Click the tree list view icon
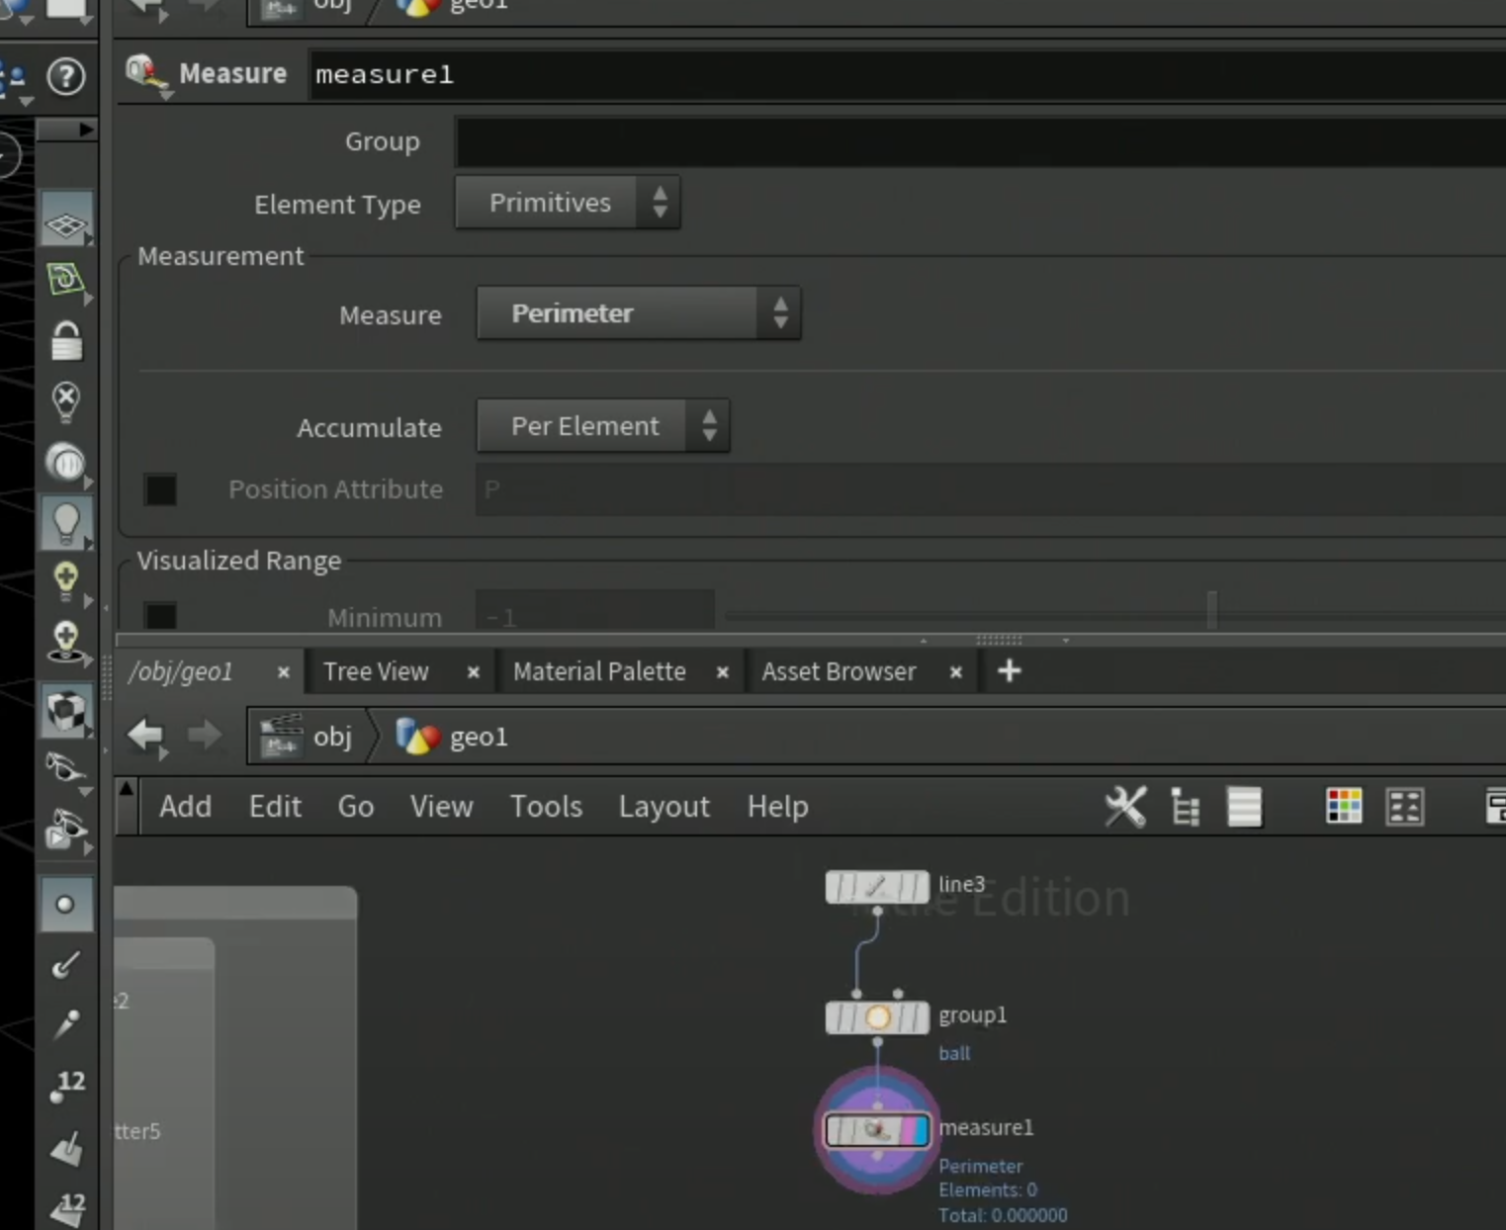 [x=1185, y=807]
